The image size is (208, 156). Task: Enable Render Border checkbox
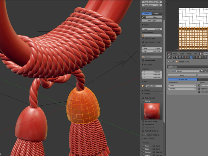tap(143, 60)
